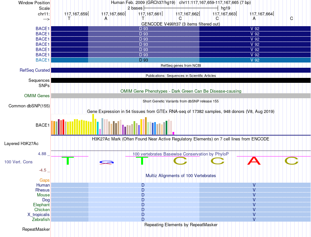This screenshot has height=237, width=311.
Task: Click D 93 in the light-blue BACE1 row
Action: click(143, 60)
